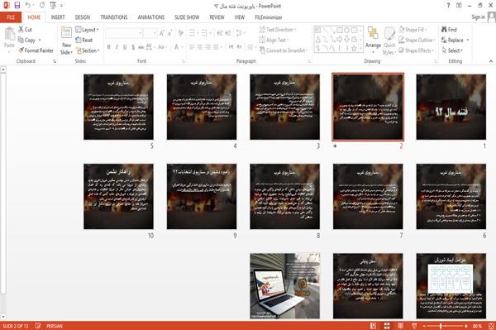The width and height of the screenshot is (496, 330).
Task: Expand the Layout dropdown
Action: [87, 30]
